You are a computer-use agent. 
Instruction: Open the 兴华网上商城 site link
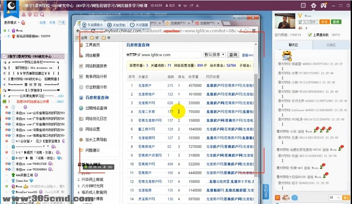pos(92,180)
